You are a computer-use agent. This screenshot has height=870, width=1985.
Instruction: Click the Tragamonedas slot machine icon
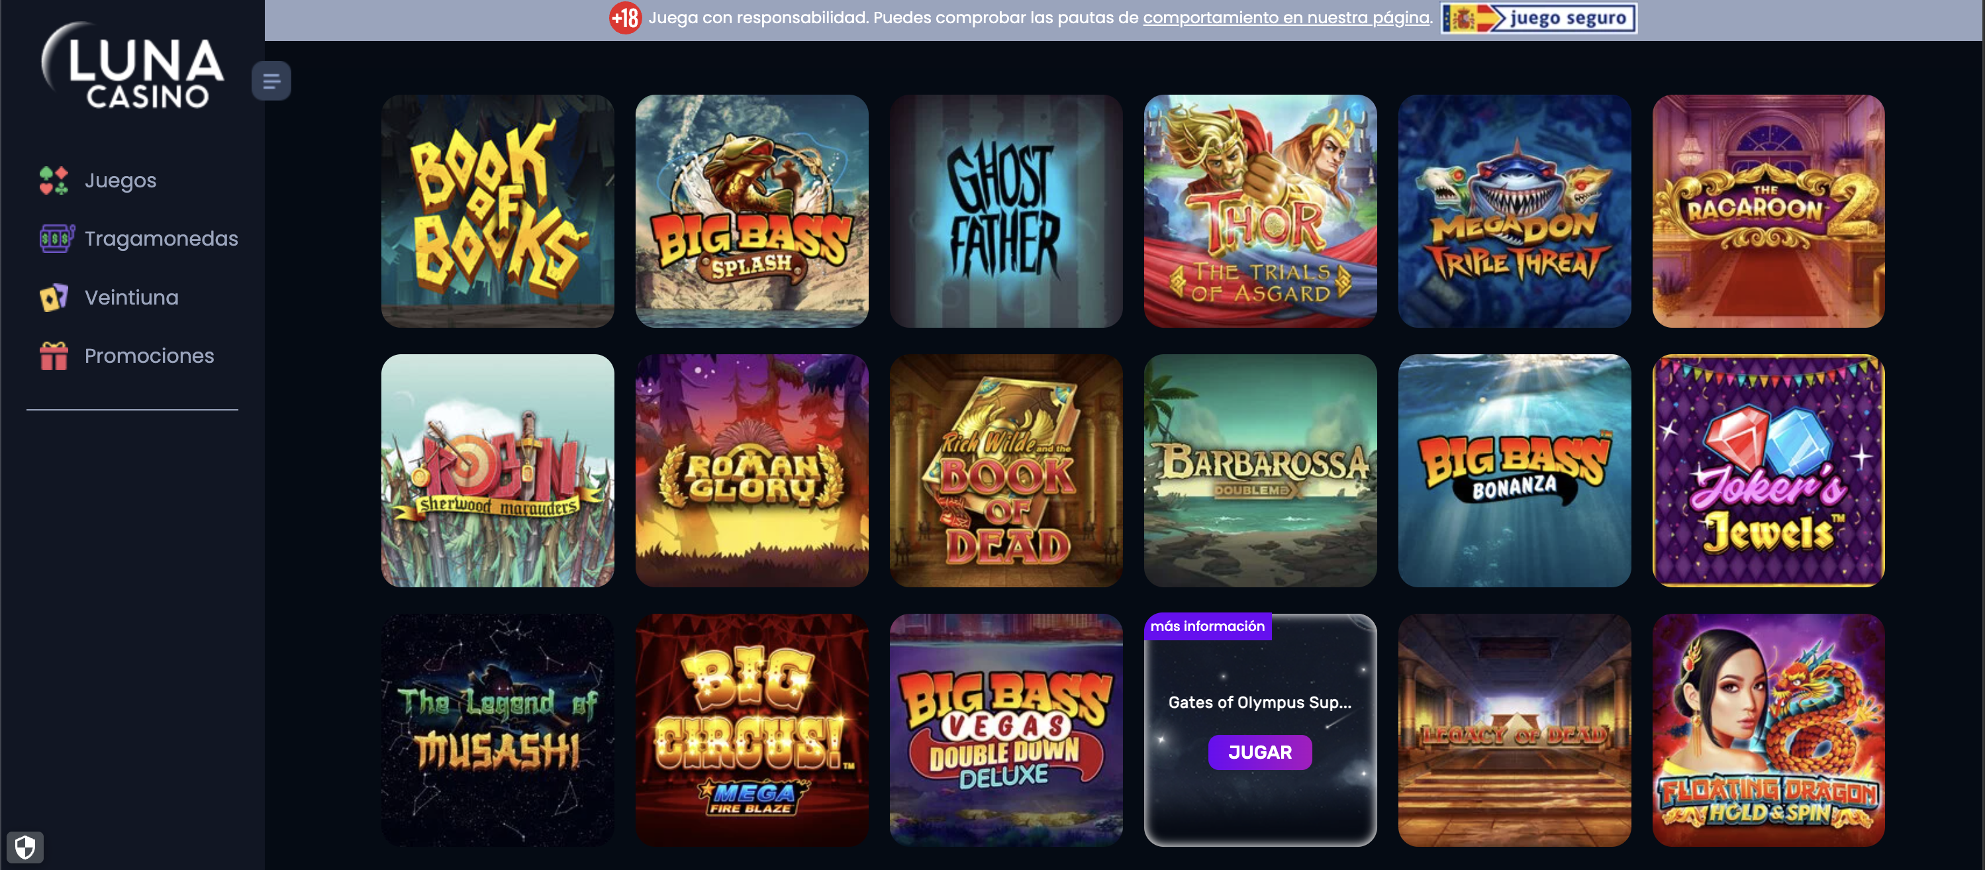click(x=56, y=239)
